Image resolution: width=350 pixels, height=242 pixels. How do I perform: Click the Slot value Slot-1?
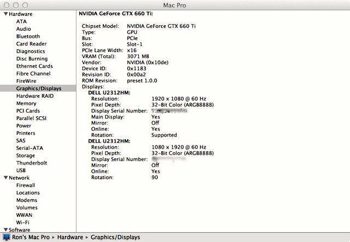click(x=135, y=44)
